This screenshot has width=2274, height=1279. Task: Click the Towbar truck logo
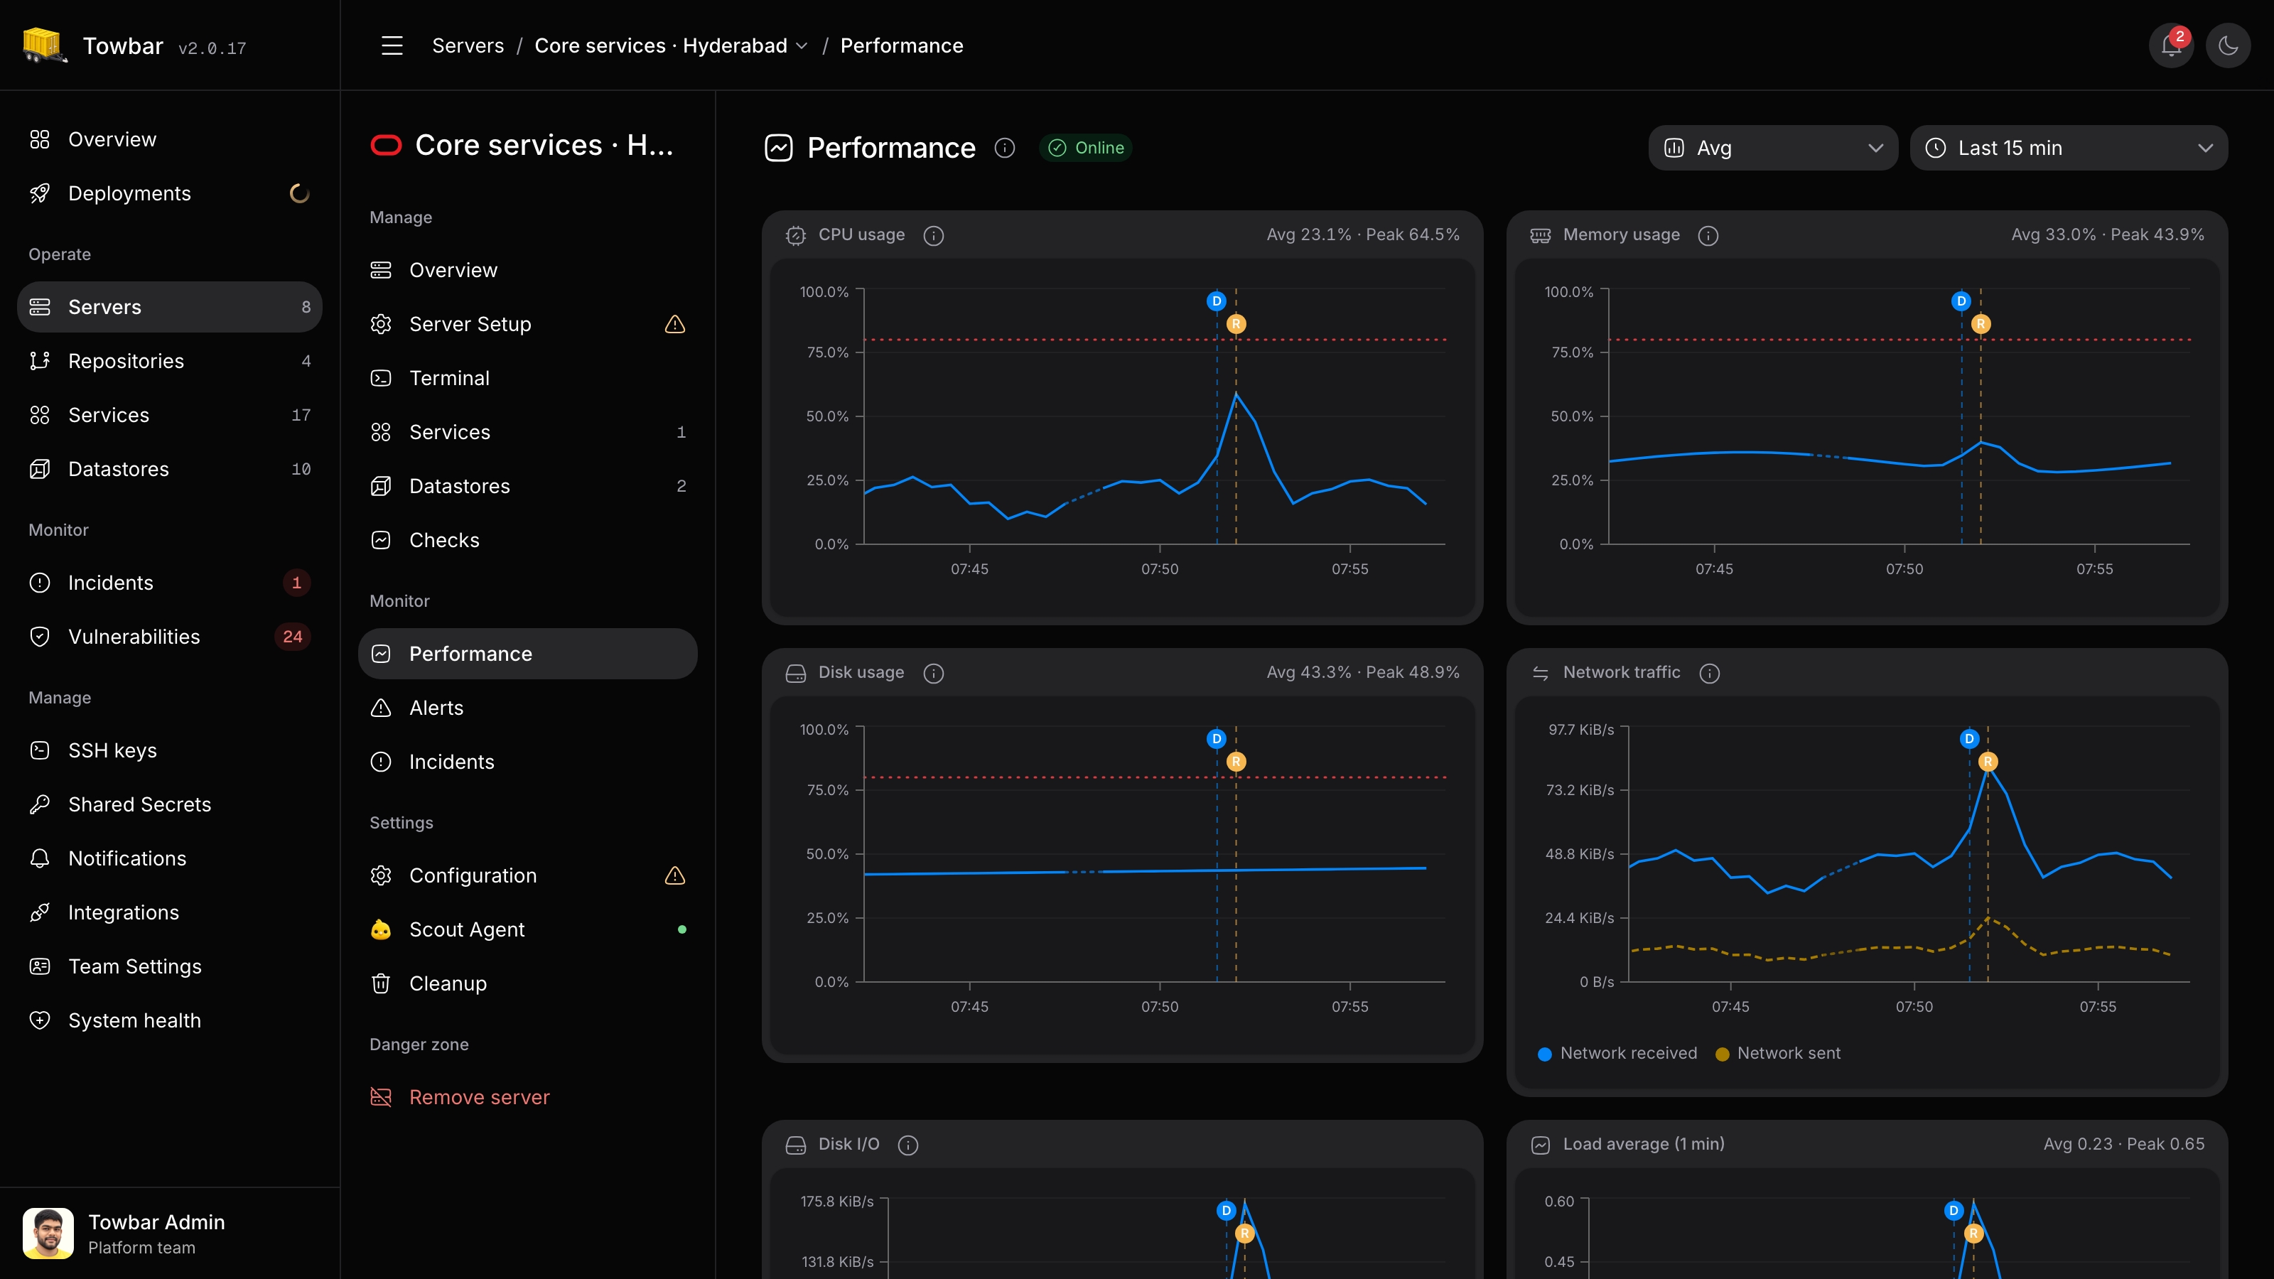click(44, 45)
